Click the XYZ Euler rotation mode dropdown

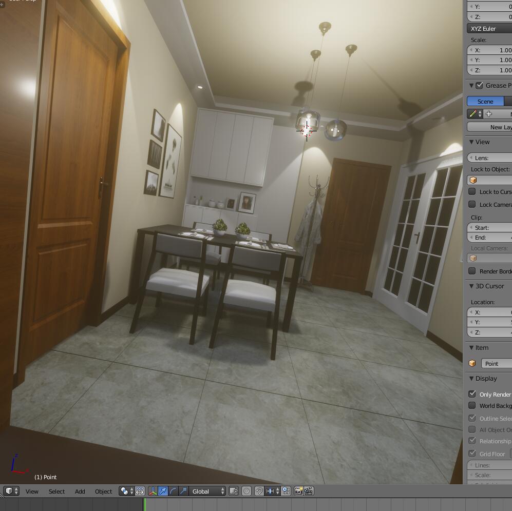[489, 29]
